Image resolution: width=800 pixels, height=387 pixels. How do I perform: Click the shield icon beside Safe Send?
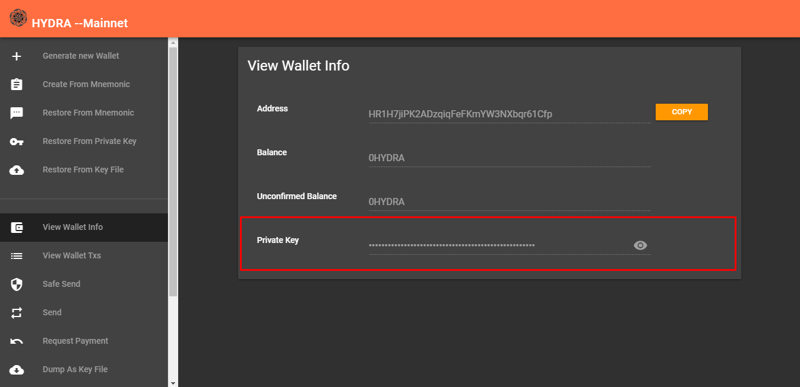[x=17, y=284]
